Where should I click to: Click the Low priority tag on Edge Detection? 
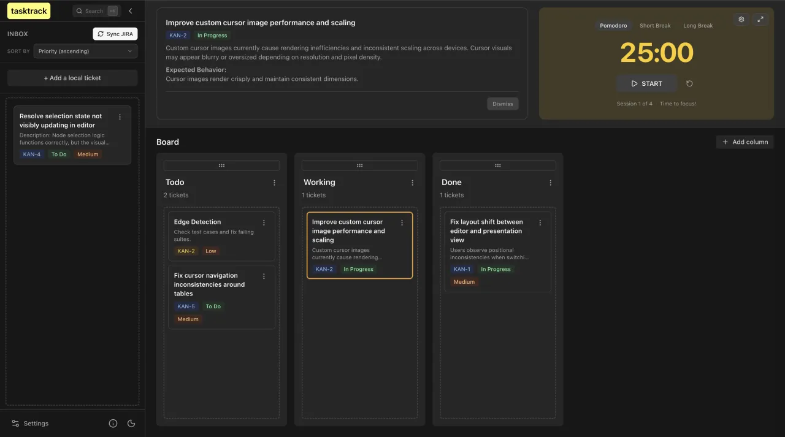point(211,251)
